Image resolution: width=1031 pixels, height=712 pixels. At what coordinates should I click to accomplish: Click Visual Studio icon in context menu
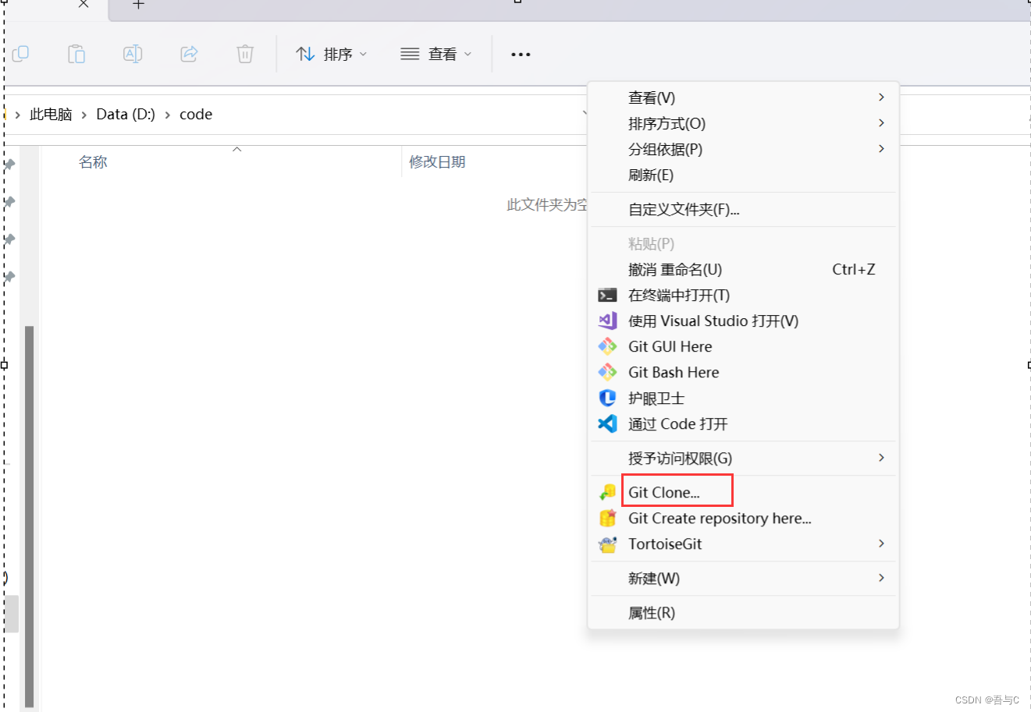pos(607,321)
